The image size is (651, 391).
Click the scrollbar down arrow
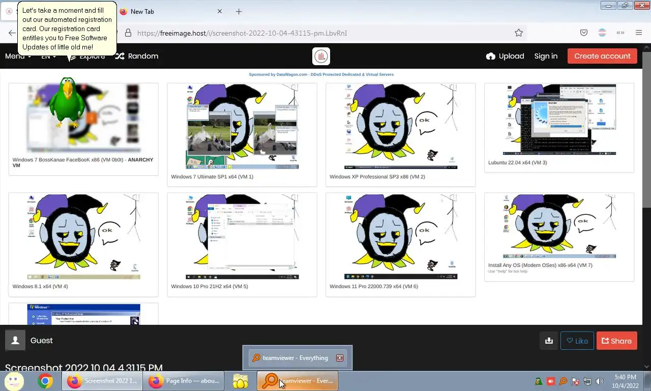[646, 366]
